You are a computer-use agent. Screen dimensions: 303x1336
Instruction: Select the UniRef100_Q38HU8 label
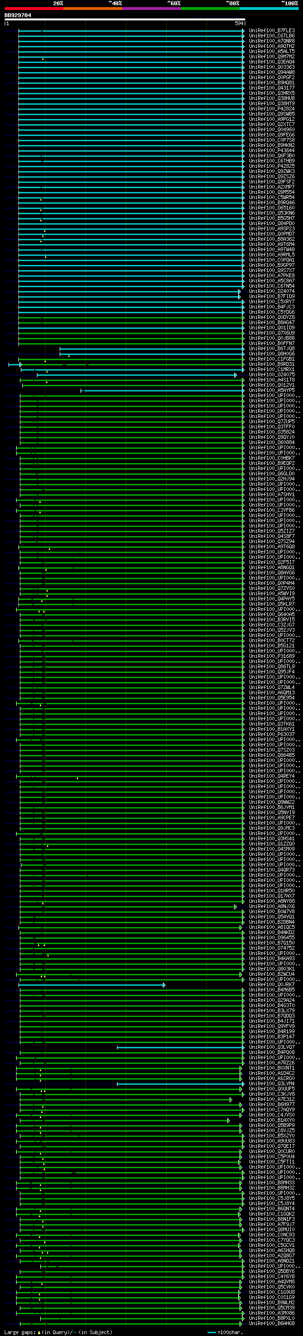coord(272,98)
